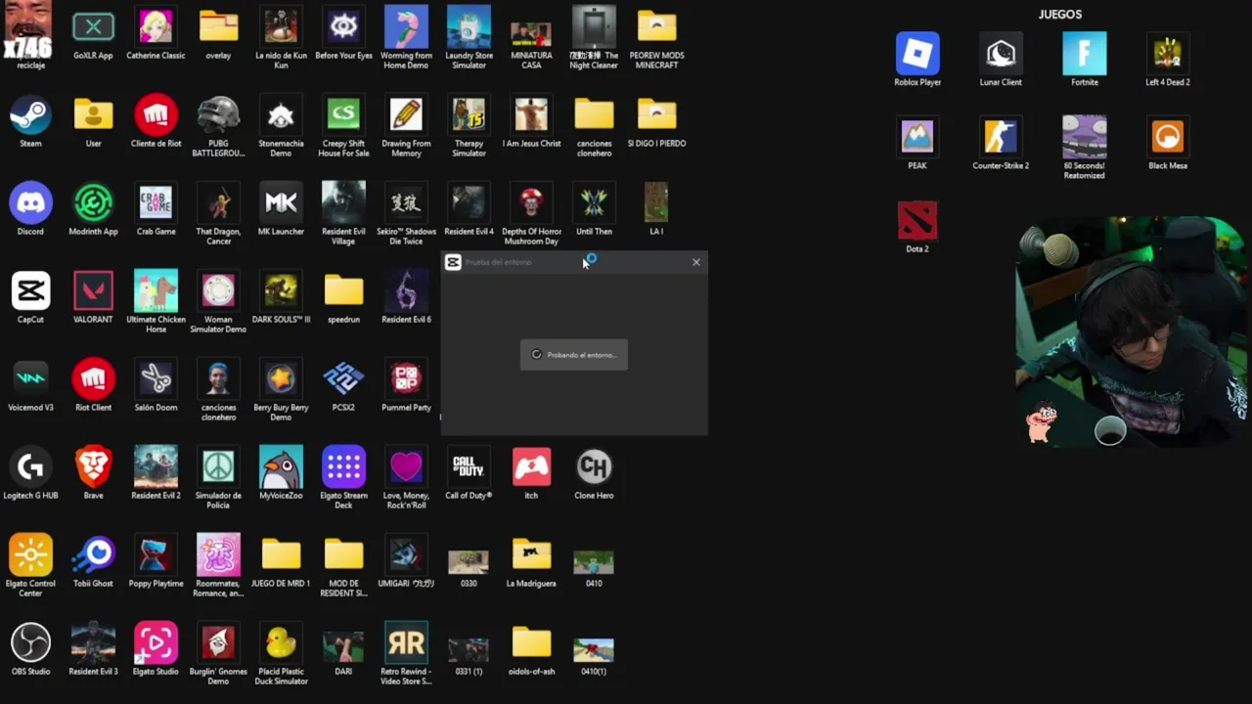This screenshot has height=704, width=1252.
Task: Open Poppy Playtime icon
Action: click(156, 555)
